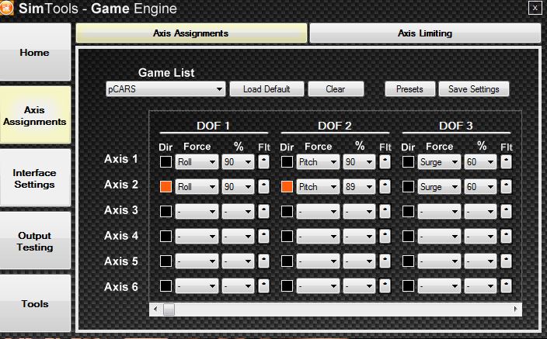Toggle Axis 2 DOF 1 orange direction box
The image size is (547, 339).
click(165, 187)
